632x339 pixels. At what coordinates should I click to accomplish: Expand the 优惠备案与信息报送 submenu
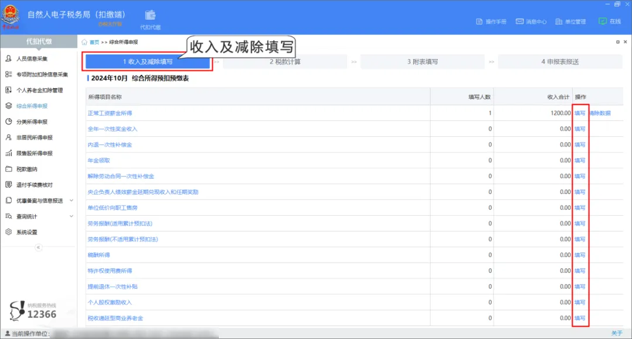(x=36, y=200)
